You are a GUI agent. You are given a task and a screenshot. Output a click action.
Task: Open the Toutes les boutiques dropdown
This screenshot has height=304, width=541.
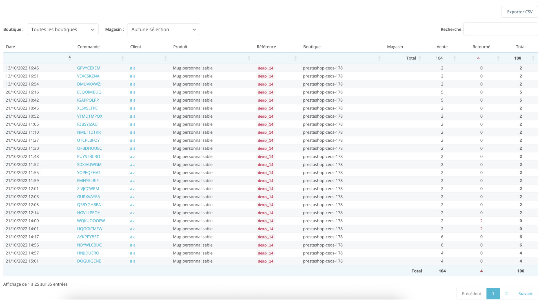pos(63,30)
